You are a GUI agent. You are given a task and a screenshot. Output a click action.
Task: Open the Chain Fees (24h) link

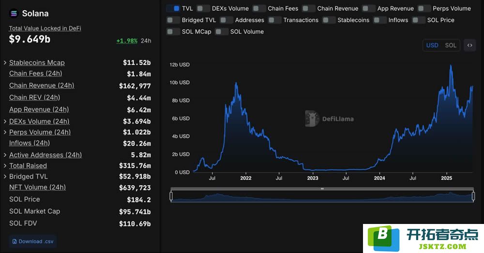(x=35, y=74)
